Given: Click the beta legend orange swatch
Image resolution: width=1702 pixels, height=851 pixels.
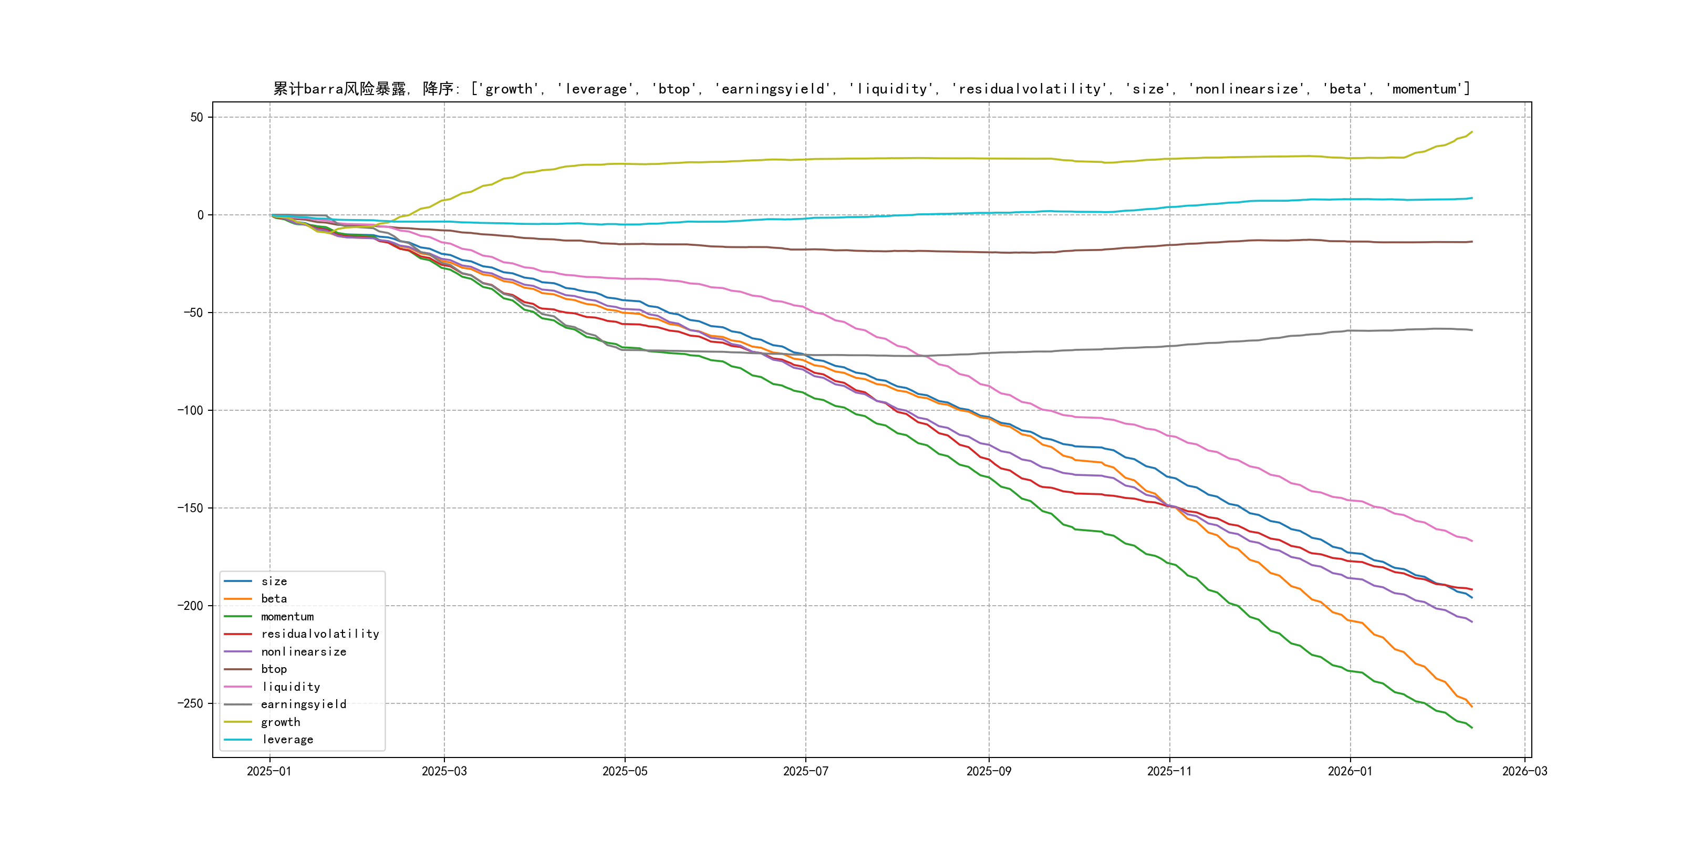Looking at the screenshot, I should 238,599.
